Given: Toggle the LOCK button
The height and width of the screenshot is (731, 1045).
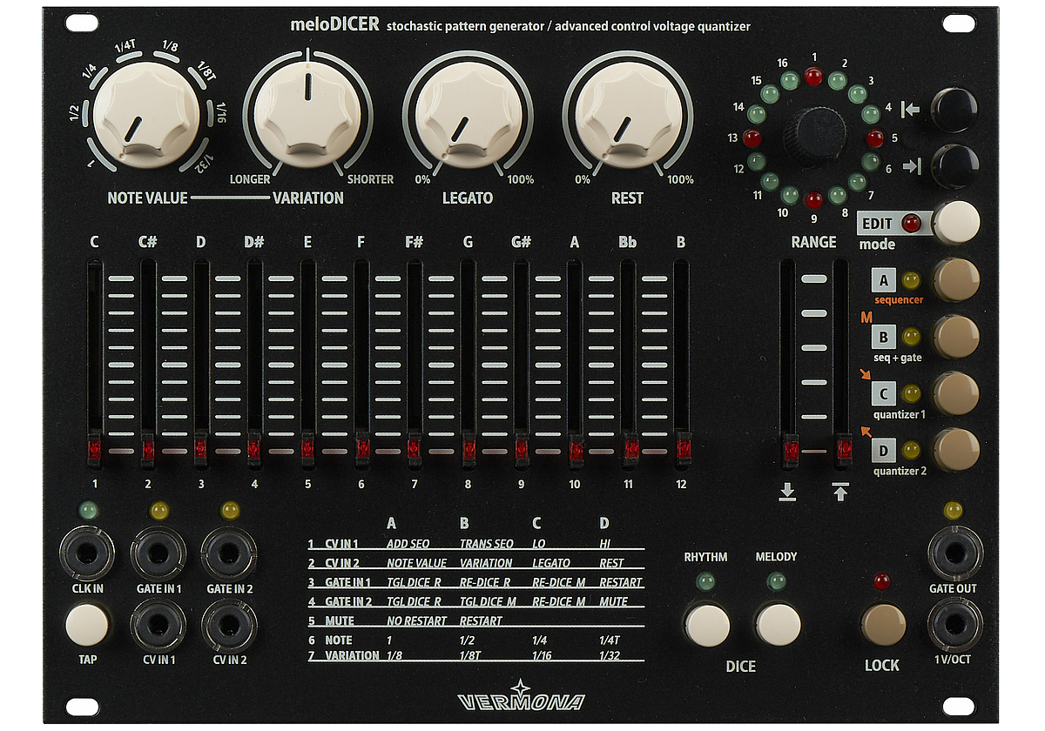Looking at the screenshot, I should [883, 624].
